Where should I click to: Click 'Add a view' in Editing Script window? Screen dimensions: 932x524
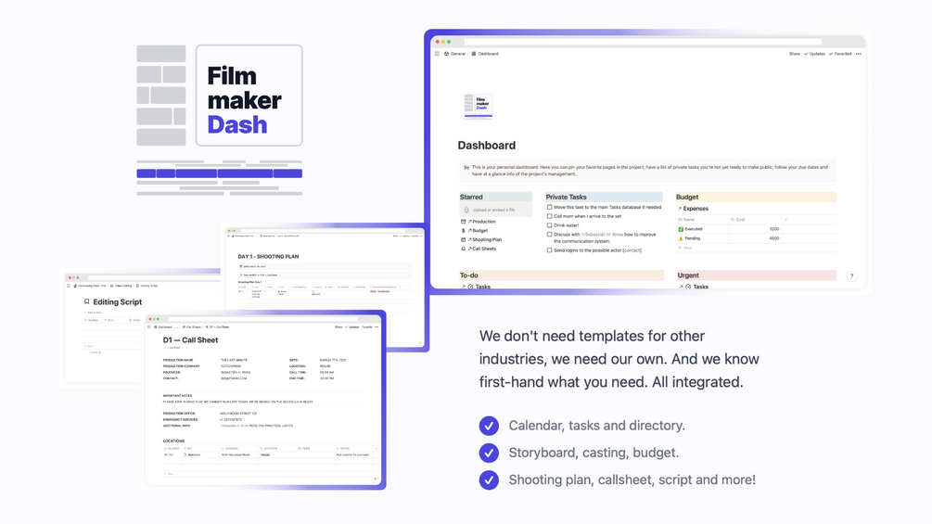[93, 313]
